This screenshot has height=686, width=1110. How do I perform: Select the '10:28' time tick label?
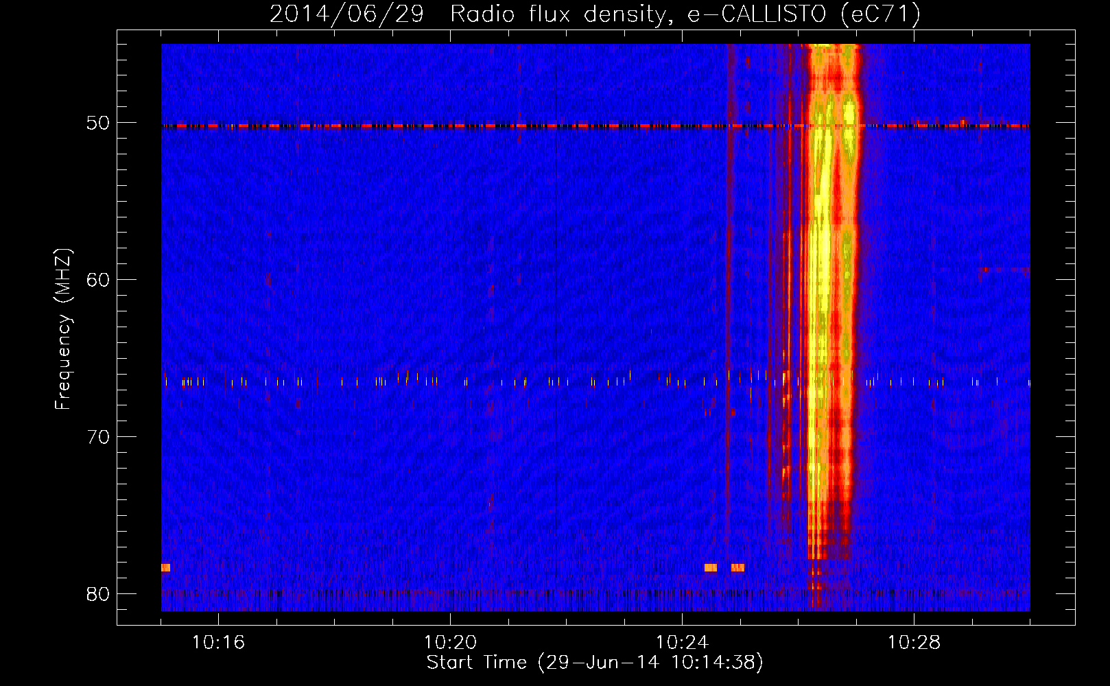[914, 642]
